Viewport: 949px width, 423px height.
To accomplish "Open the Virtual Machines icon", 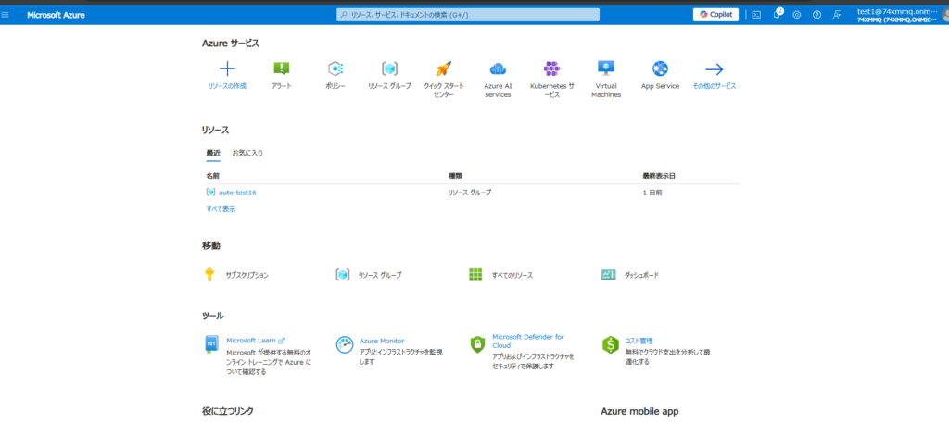I will click(x=606, y=68).
